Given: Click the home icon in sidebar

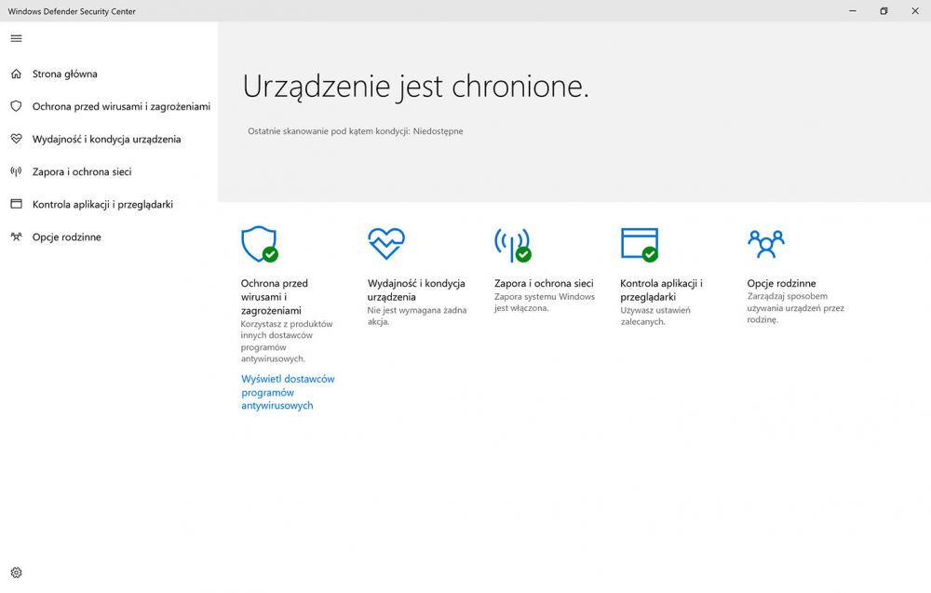Looking at the screenshot, I should [16, 74].
